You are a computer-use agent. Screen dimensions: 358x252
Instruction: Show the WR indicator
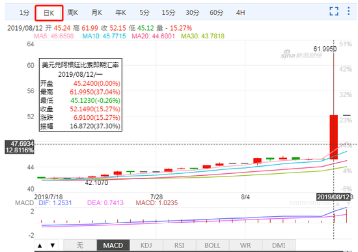[x=245, y=245]
